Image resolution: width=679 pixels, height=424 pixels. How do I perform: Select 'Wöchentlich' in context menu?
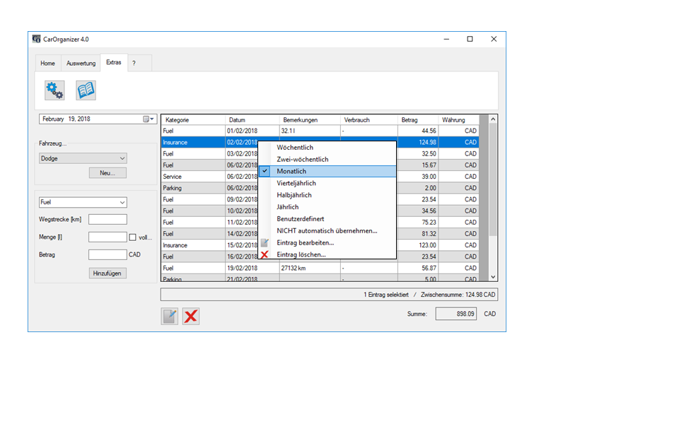295,148
